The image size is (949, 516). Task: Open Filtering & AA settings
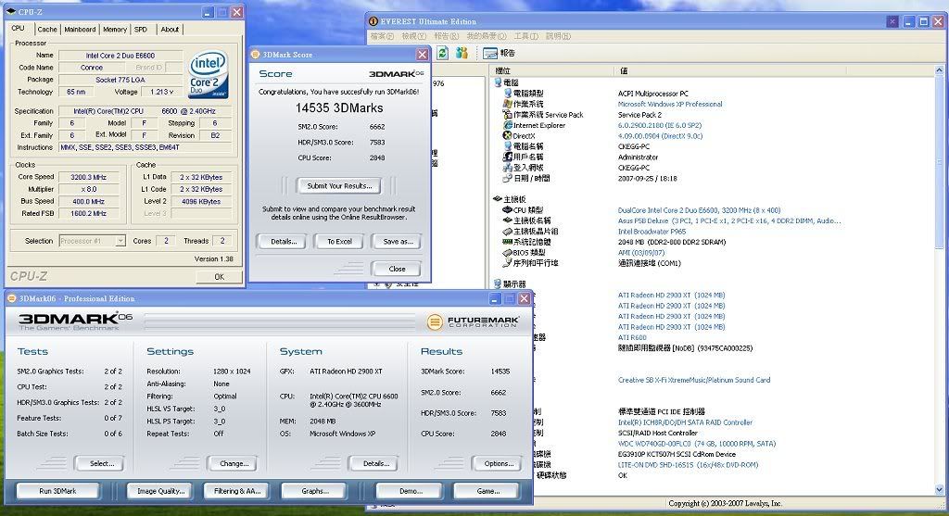pyautogui.click(x=236, y=491)
